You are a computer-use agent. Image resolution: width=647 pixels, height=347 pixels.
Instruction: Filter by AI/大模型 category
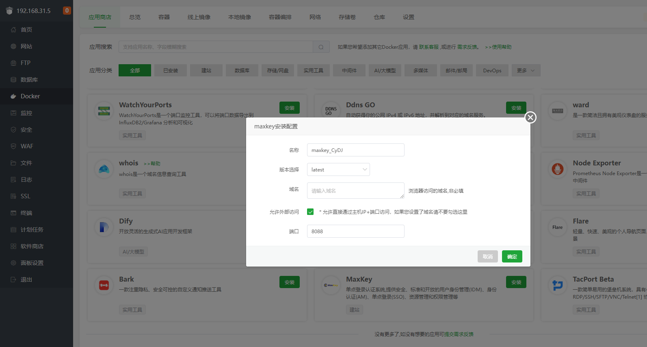385,70
